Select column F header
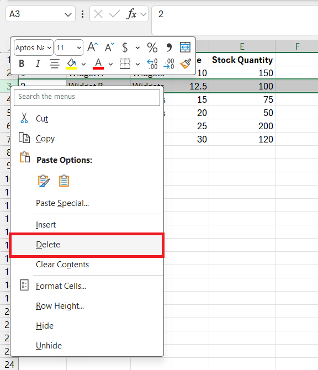318x370 pixels. tap(297, 46)
